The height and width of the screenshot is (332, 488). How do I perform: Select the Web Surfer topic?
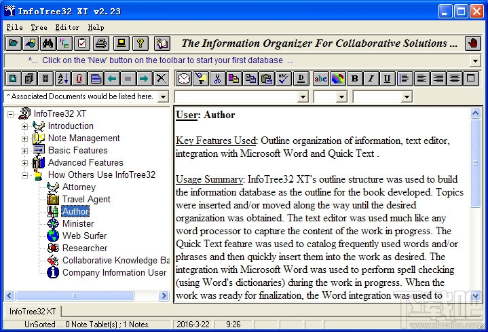(x=84, y=236)
